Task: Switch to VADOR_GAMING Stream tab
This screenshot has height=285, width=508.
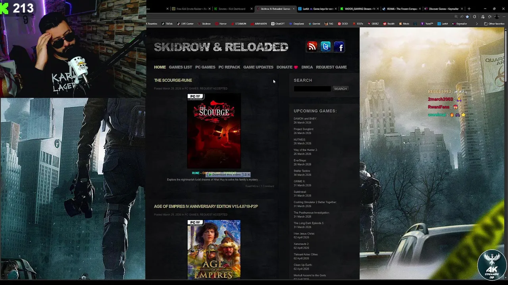Action: [360, 9]
